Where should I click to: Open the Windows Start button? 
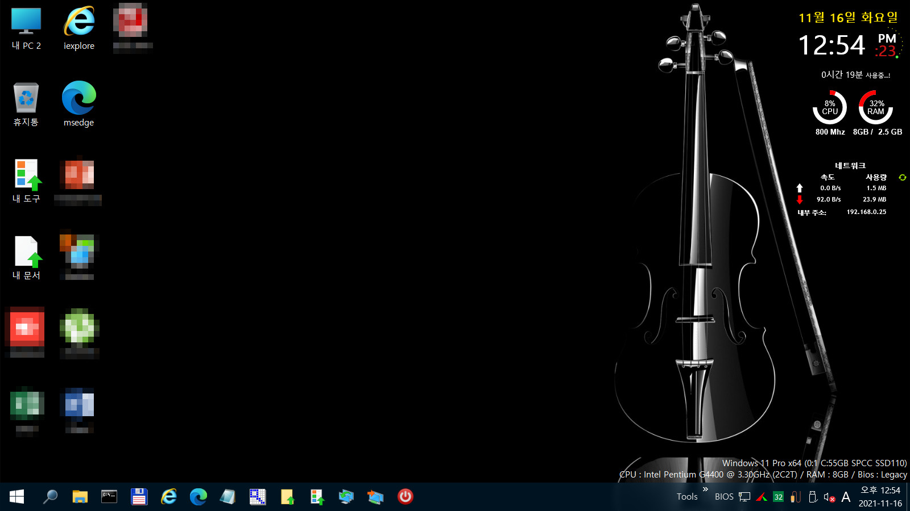tap(16, 497)
